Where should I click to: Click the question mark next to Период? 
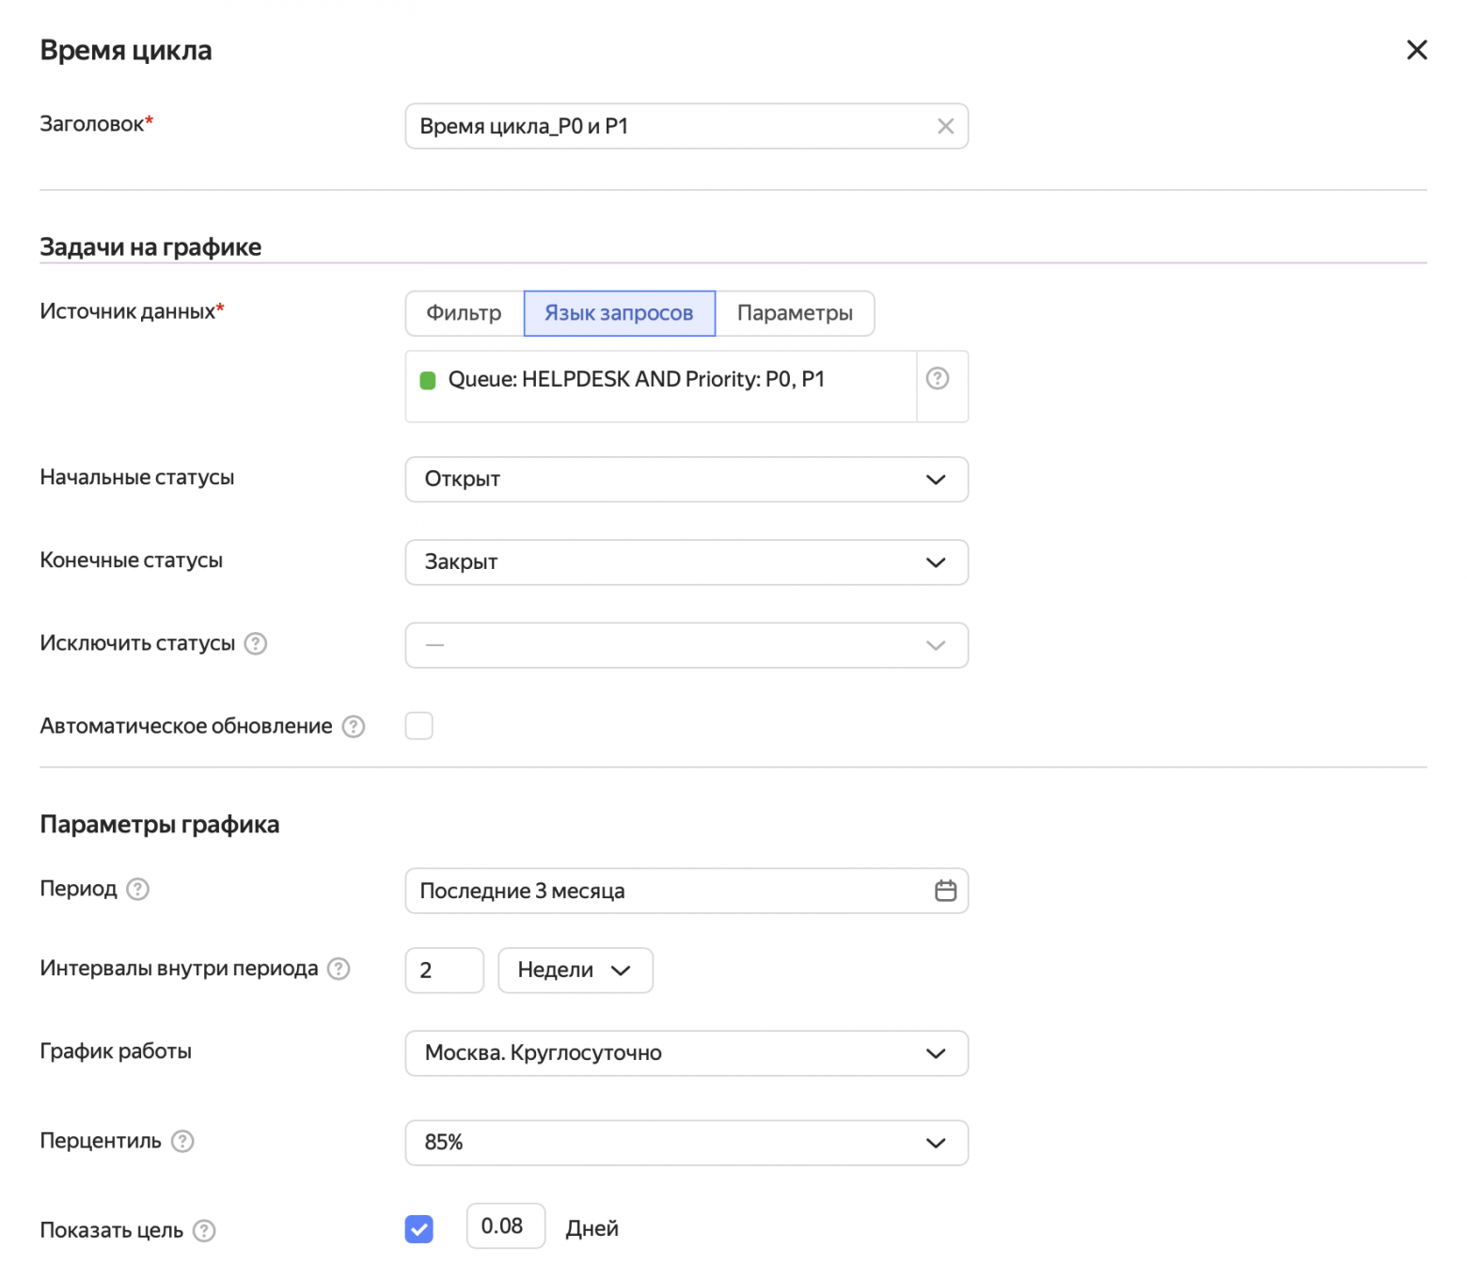(138, 889)
